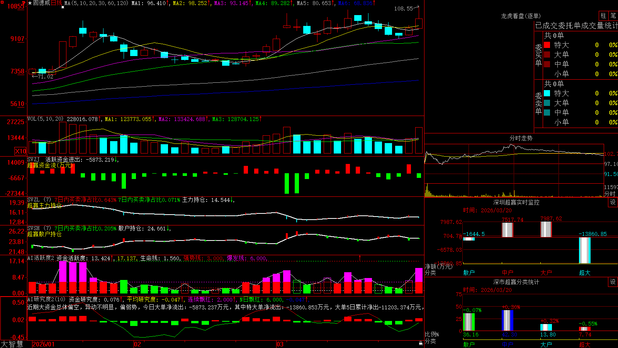Viewport: 618px width, 348px height.
Task: Click the red 特大 buy-order color swatch
Action: coord(547,45)
